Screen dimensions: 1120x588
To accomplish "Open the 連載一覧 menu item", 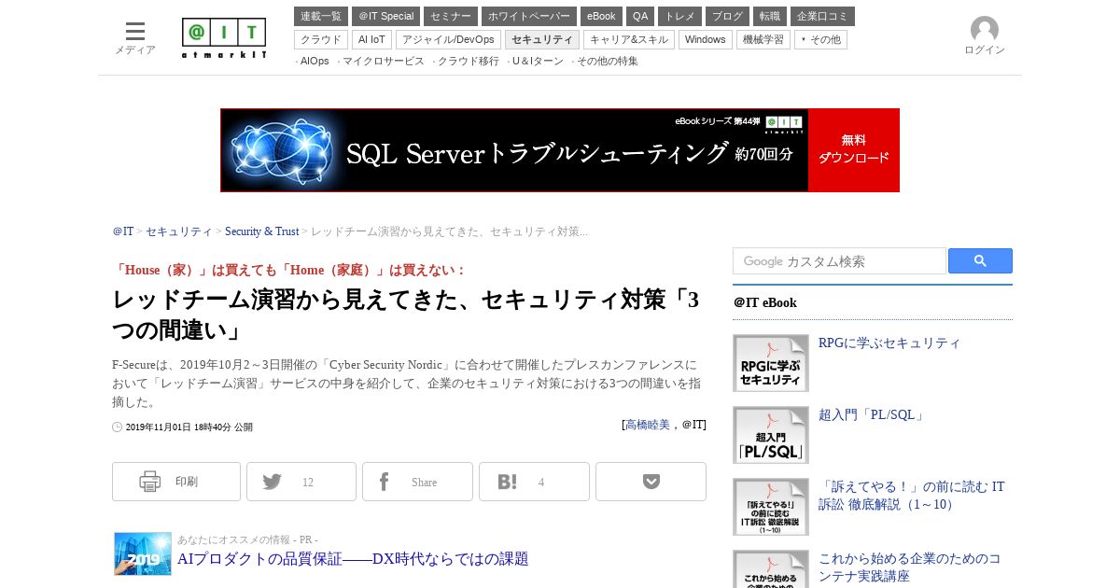I will tap(321, 16).
